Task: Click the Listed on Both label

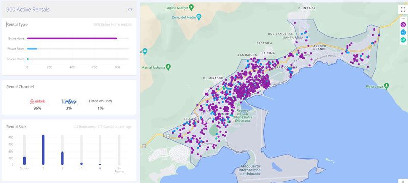Action: pyautogui.click(x=100, y=101)
